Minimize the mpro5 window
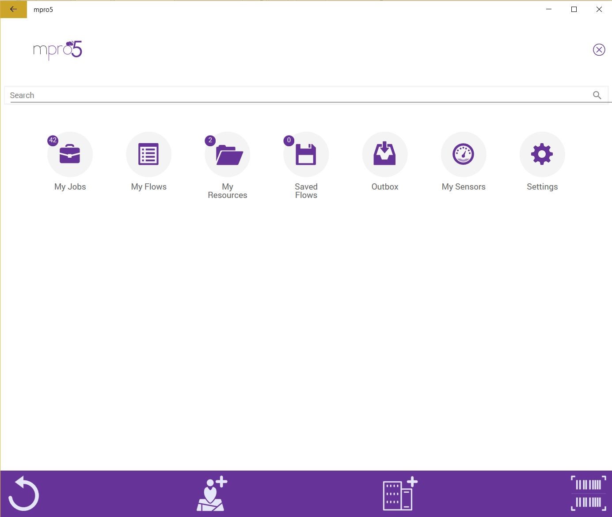 point(549,9)
